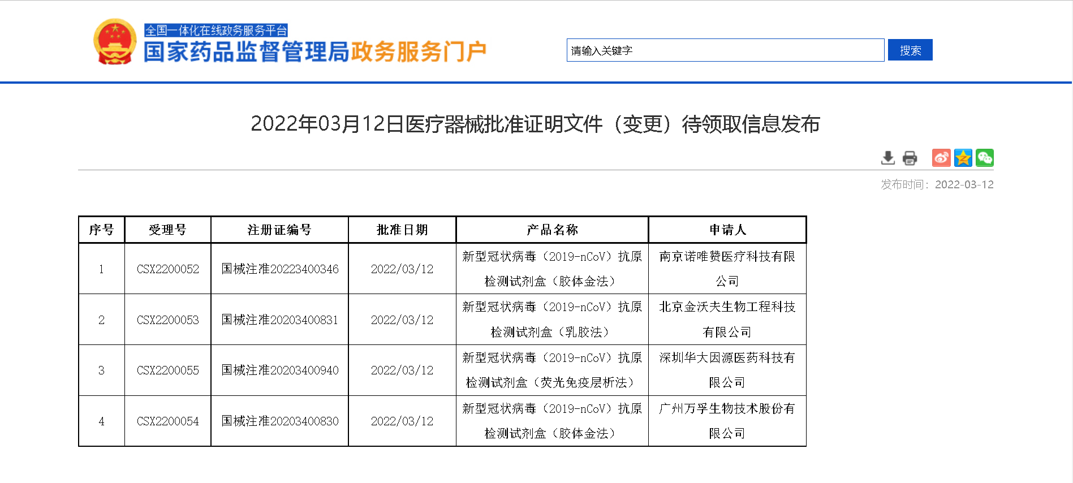Click the approval date in row 1
Screen dimensions: 1073x483
point(402,269)
